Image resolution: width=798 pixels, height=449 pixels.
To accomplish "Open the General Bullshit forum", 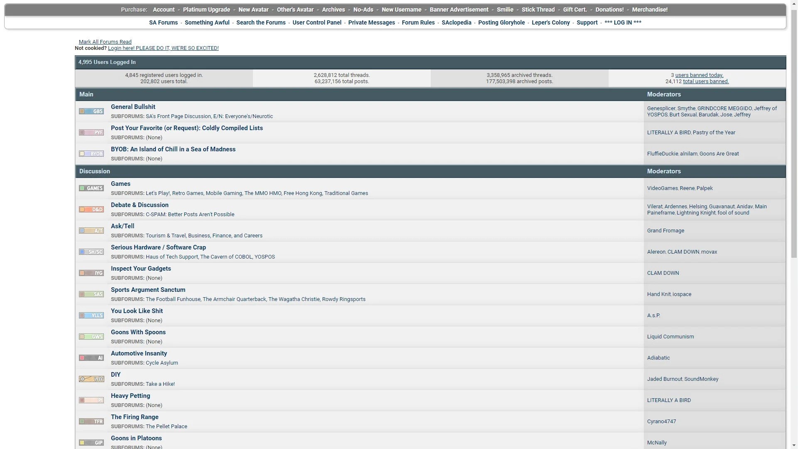I will click(x=133, y=107).
